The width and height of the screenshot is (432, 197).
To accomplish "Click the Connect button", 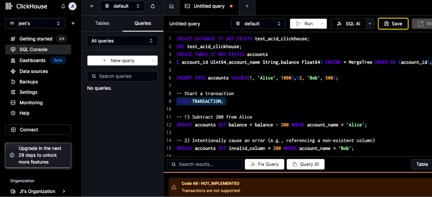I will pyautogui.click(x=38, y=130).
